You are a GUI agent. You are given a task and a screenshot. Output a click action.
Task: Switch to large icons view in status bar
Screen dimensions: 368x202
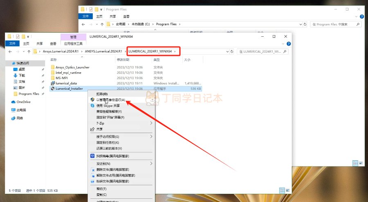coord(288,191)
